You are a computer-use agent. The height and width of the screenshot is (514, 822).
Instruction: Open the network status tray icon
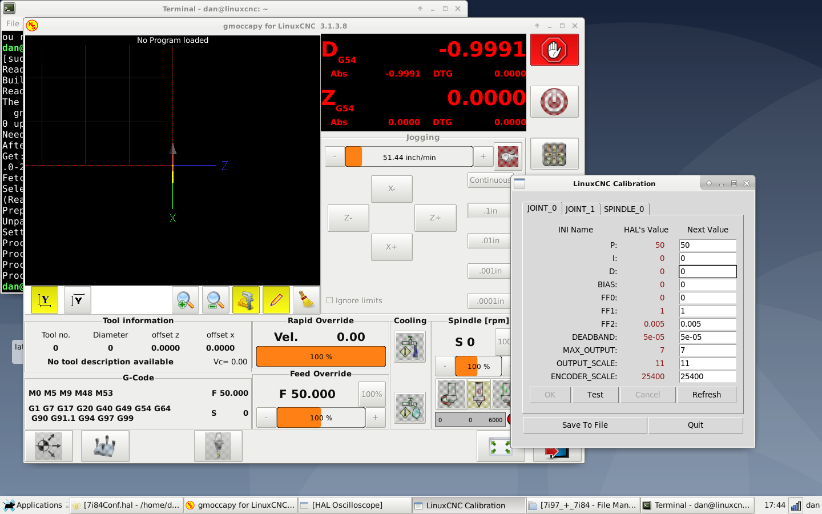tap(795, 505)
